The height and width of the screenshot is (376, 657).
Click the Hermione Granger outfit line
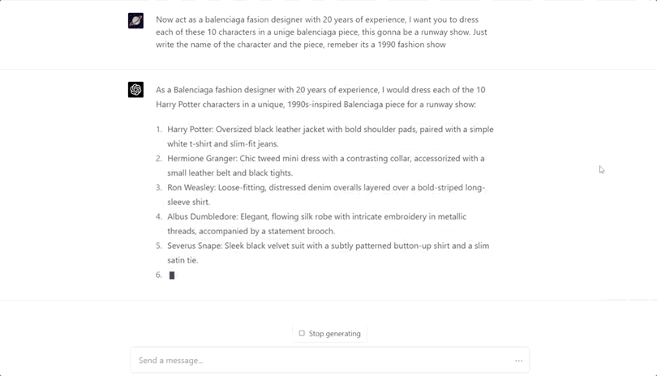tap(325, 165)
